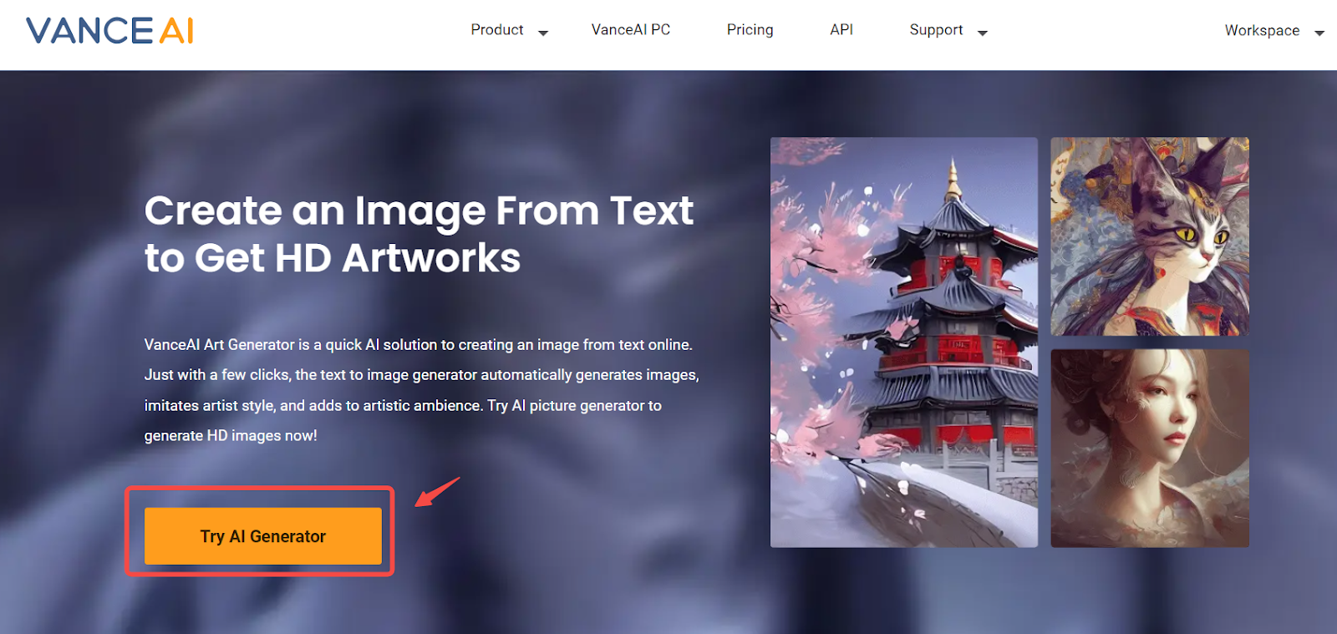Open the API page
Image resolution: width=1337 pixels, height=634 pixels.
[x=841, y=30]
